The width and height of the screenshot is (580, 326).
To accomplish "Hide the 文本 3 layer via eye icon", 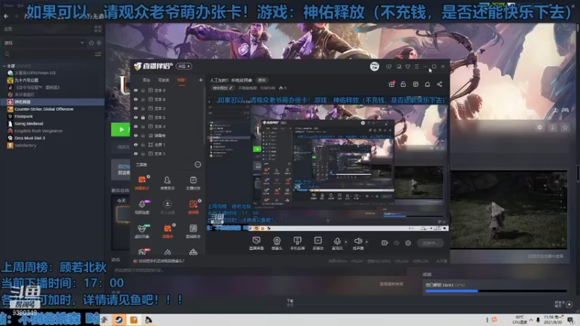I will (136, 108).
